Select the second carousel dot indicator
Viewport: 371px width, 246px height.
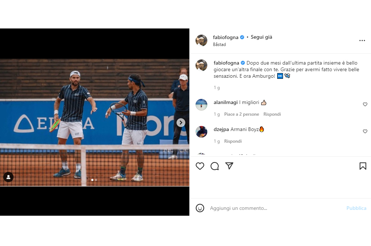(96, 180)
